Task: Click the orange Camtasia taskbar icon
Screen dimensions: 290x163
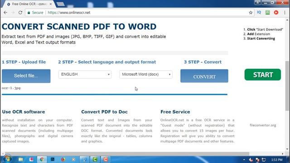Action: (106, 159)
